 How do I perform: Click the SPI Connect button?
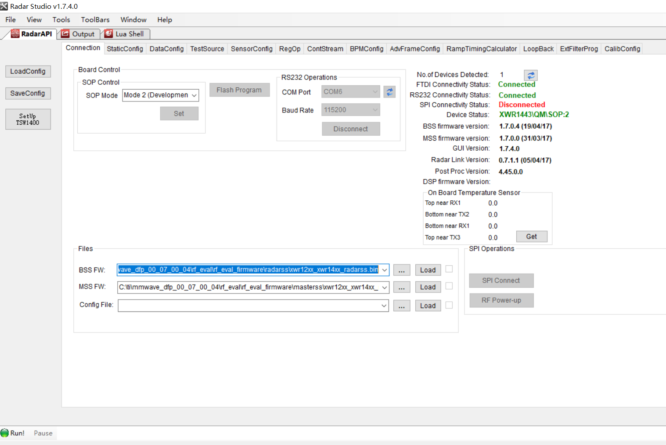[x=501, y=281]
